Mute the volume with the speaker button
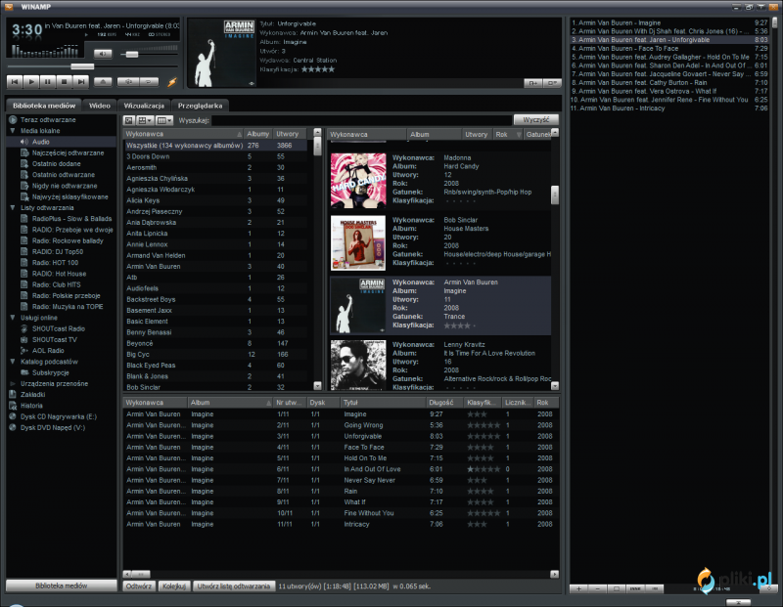Image resolution: width=783 pixels, height=607 pixels. click(103, 54)
